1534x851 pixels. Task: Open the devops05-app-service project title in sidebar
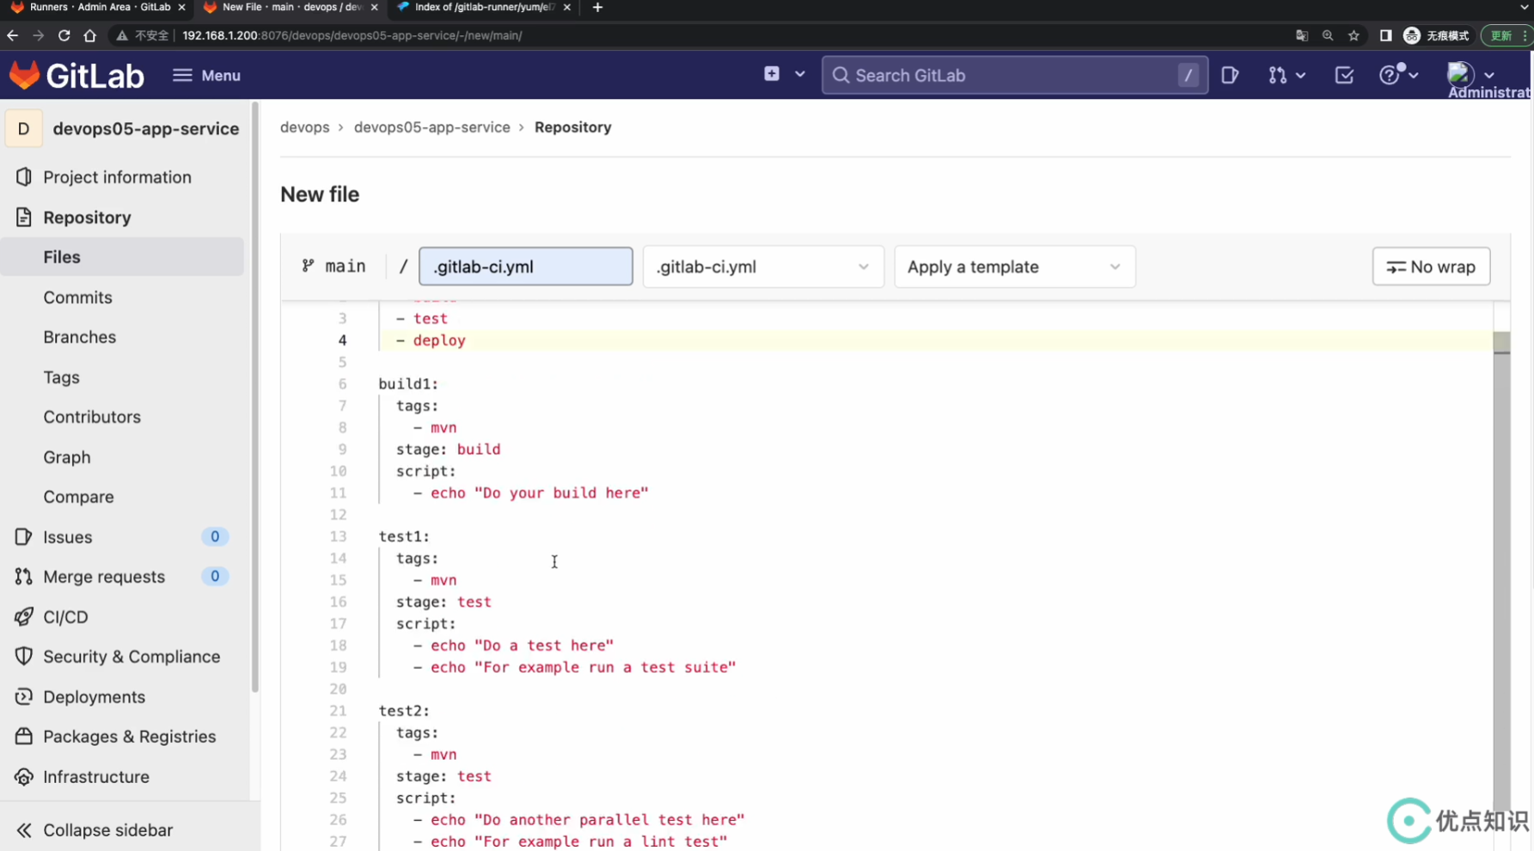coord(146,129)
